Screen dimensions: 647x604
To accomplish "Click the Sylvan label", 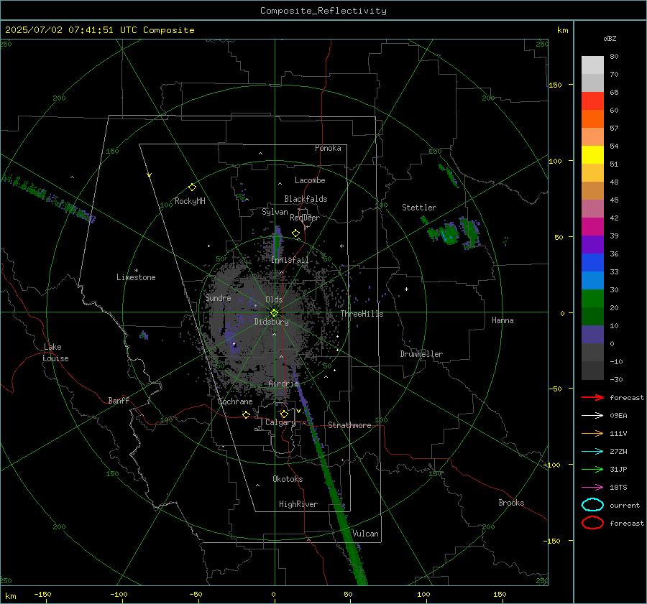I will [275, 212].
